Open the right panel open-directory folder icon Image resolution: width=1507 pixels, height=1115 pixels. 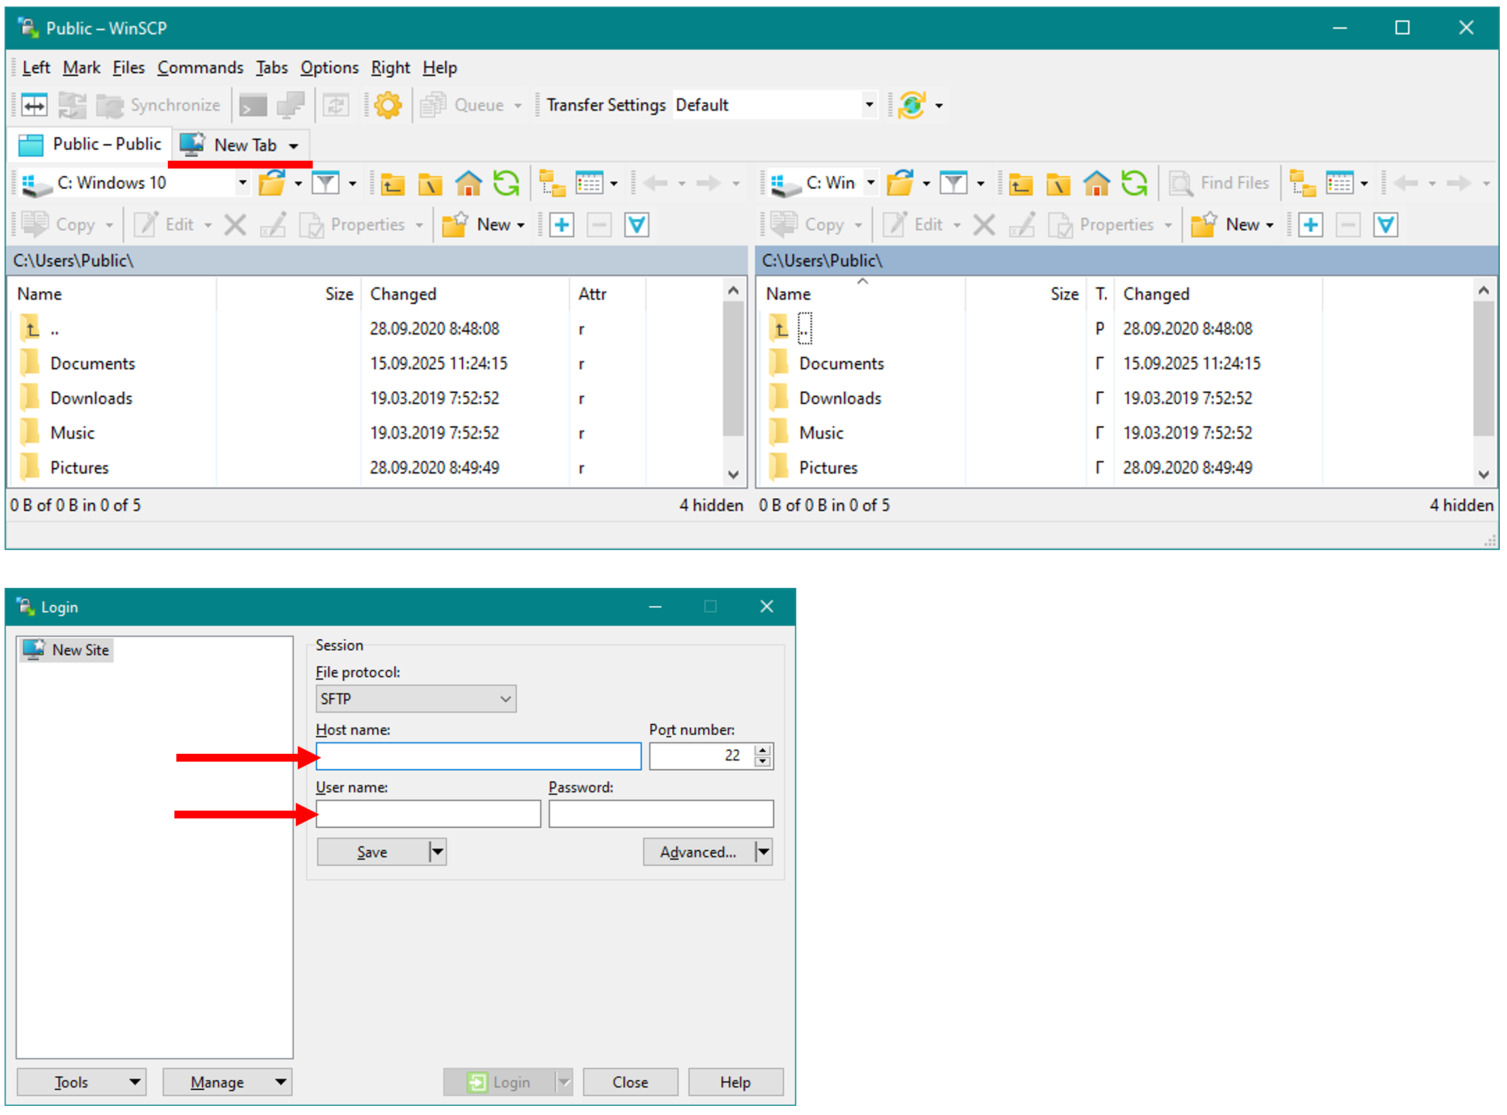899,183
